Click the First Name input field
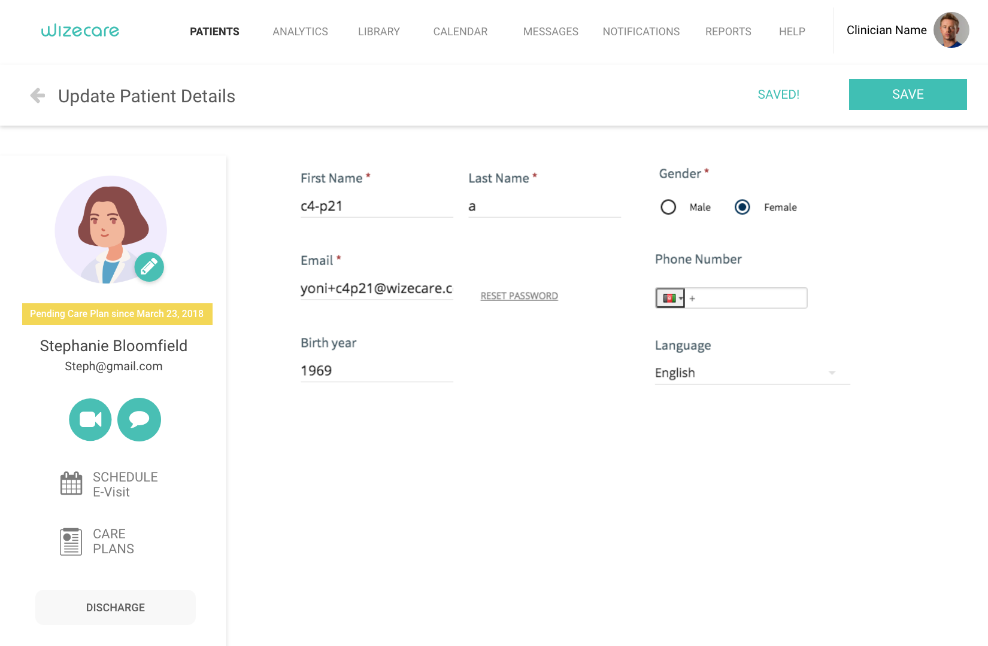 click(377, 206)
